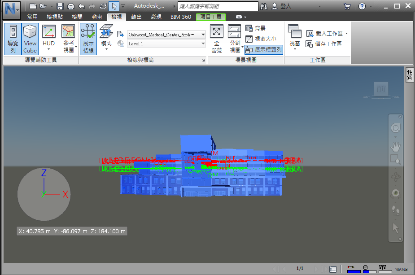
Task: Toggle the ViewCube display button
Action: (x=30, y=39)
